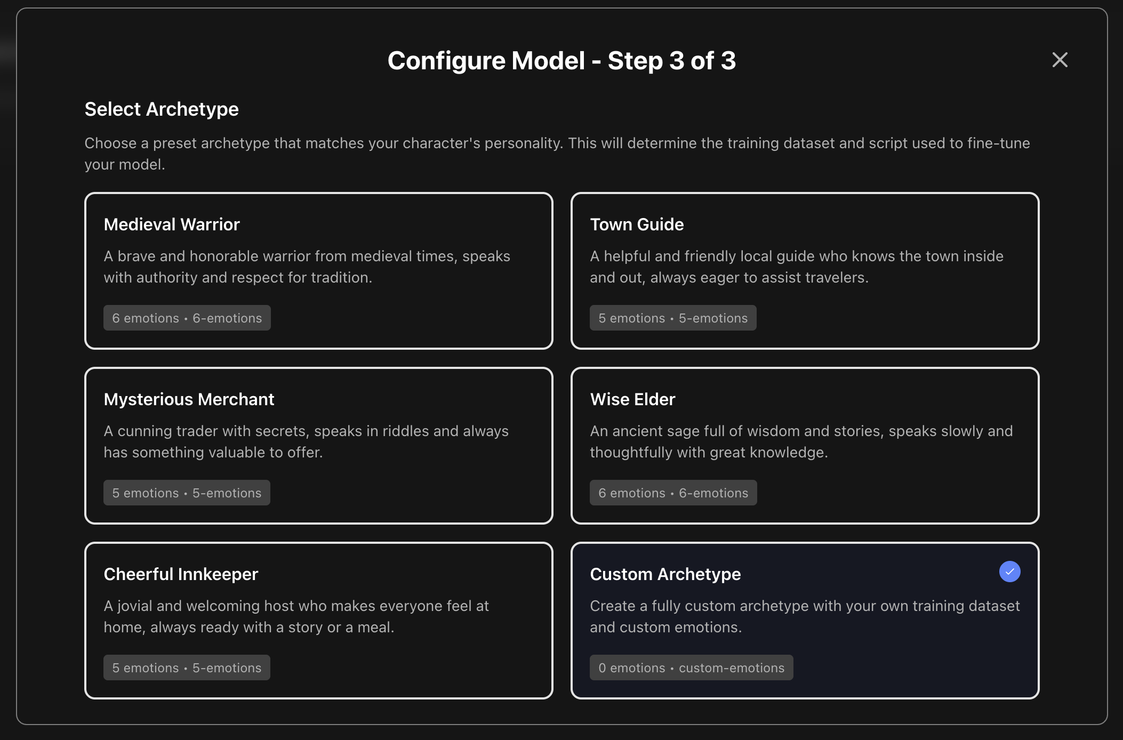This screenshot has width=1123, height=740.
Task: Click the custom-emotions badge on Custom Archetype
Action: [692, 667]
